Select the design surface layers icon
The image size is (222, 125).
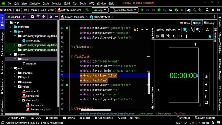coord(185,30)
